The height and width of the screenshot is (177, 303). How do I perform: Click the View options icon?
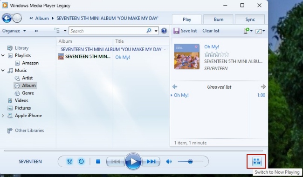57,31
